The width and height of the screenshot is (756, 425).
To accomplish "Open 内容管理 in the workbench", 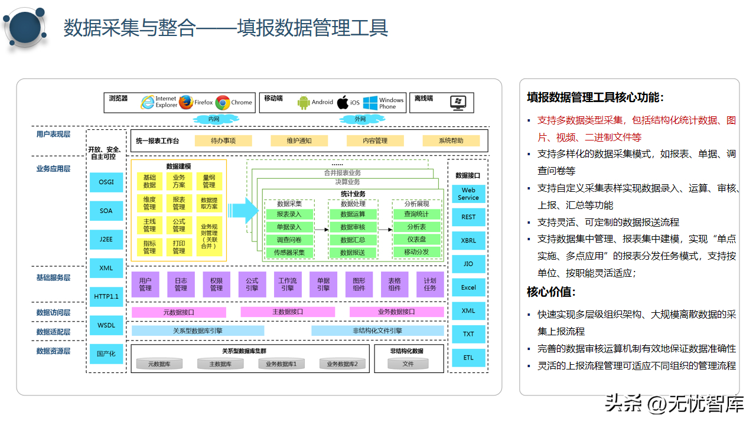I will 375,140.
